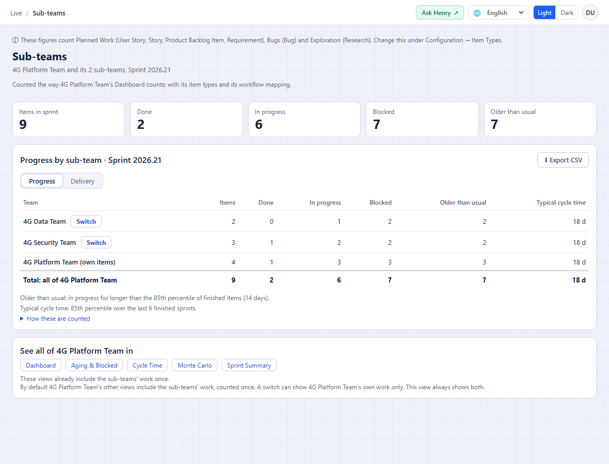609x464 pixels.
Task: Click the 18 d value in the Total row
Action: 579,280
